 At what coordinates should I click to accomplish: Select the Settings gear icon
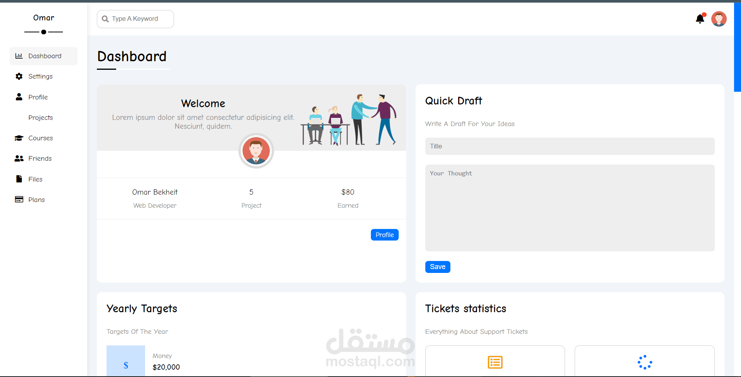19,76
